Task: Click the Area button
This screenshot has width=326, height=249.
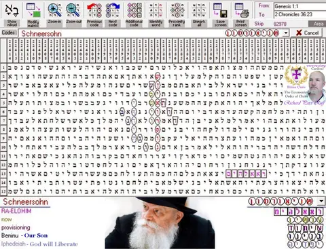Action: click(x=318, y=24)
